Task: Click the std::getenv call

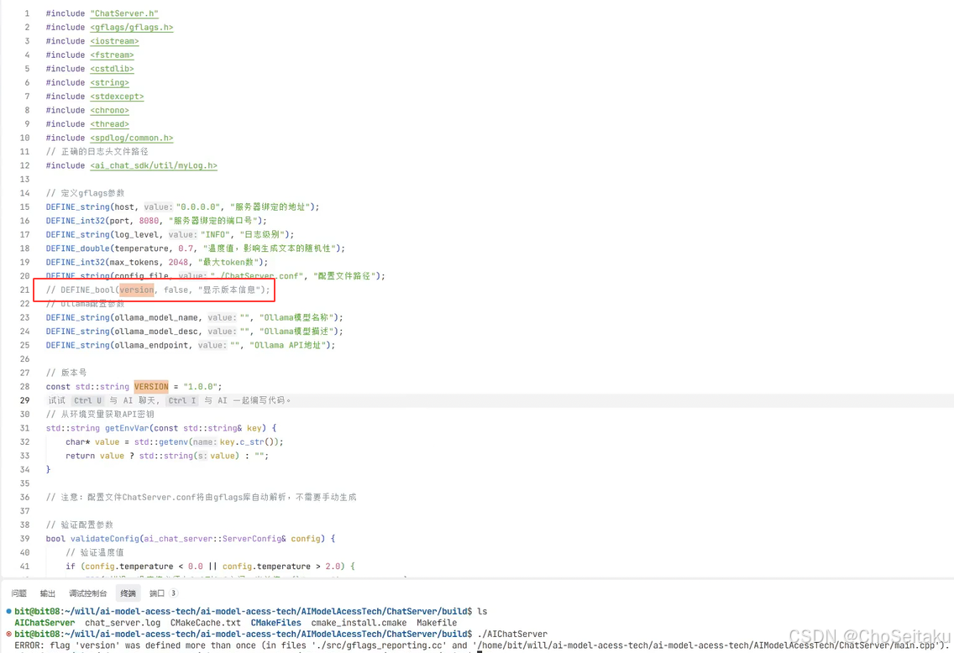Action: tap(161, 442)
